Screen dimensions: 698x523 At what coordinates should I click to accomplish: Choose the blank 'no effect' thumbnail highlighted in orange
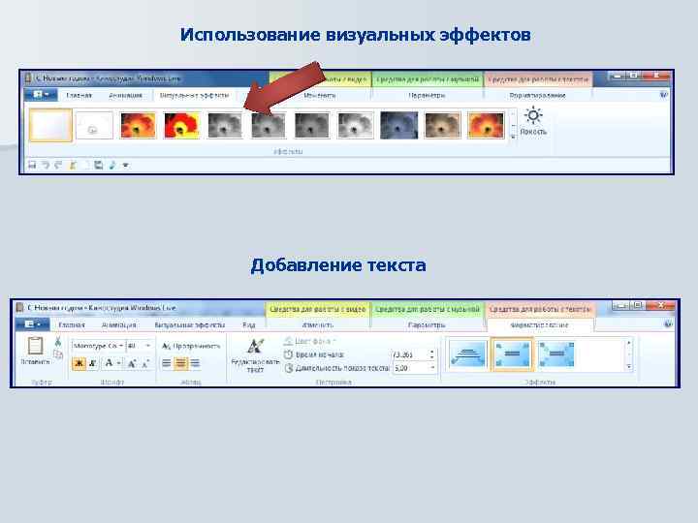[50, 125]
